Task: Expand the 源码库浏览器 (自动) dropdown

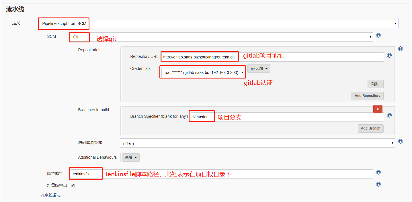Action: click(257, 143)
